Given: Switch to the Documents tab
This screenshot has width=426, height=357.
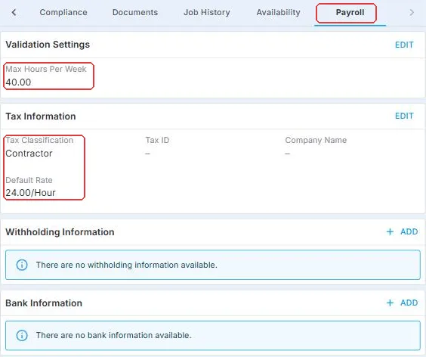Looking at the screenshot, I should click(135, 12).
